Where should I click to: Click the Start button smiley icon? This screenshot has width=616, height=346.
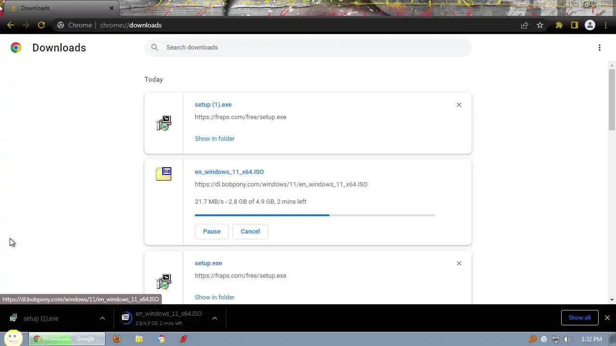pyautogui.click(x=13, y=338)
